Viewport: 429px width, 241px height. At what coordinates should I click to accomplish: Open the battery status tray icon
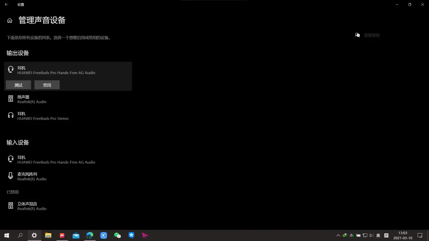point(358,235)
